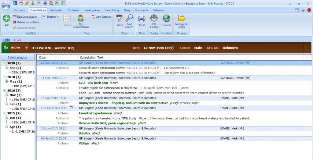Viewport: 313px width, 160px height.
Task: Click the blue back arrow quick-access icon
Action: 15,3
